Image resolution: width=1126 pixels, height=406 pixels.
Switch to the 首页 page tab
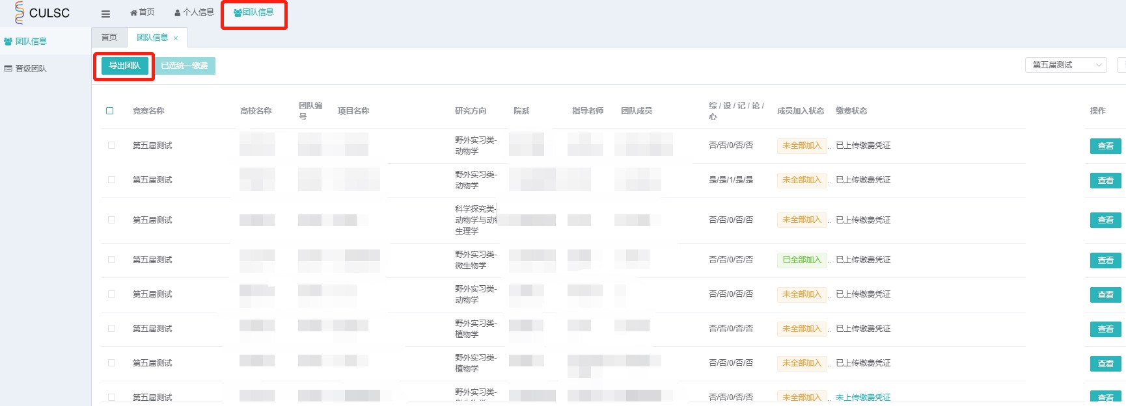coord(109,38)
